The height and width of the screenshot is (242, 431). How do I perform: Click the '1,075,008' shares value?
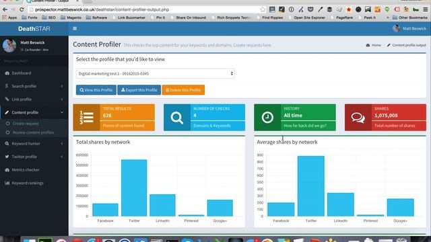386,116
